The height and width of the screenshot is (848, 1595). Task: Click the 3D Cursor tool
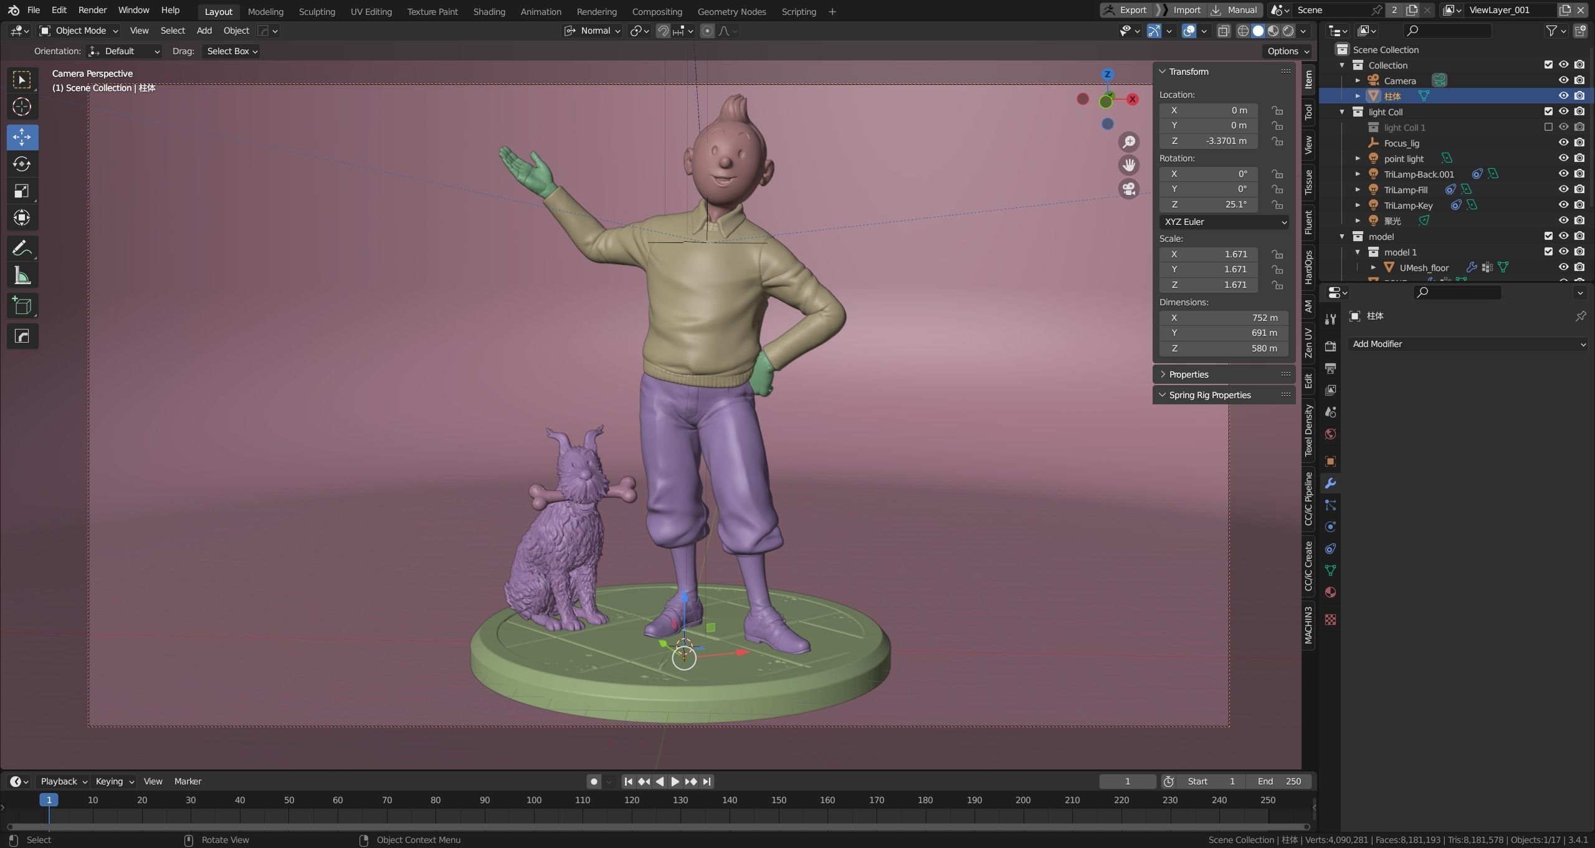click(22, 107)
